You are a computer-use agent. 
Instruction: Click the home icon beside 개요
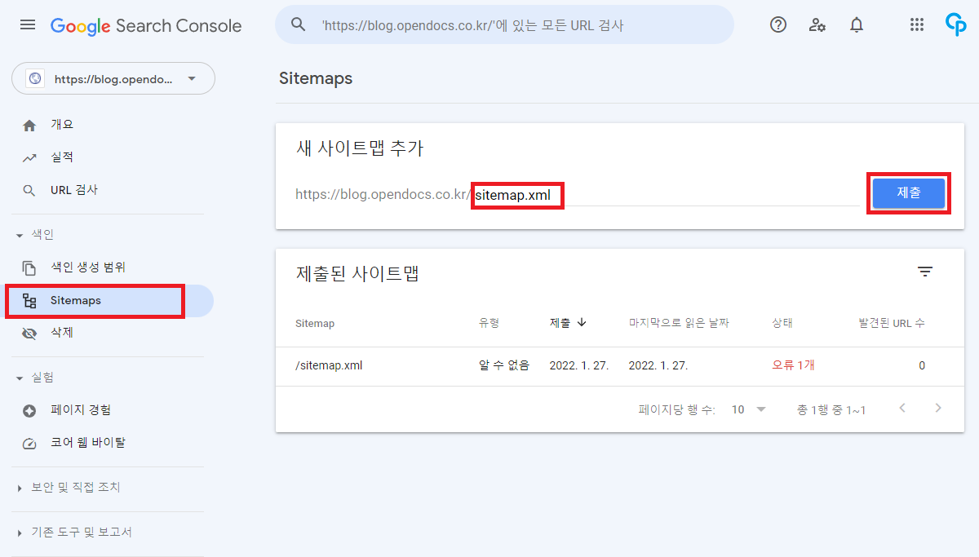pos(30,123)
